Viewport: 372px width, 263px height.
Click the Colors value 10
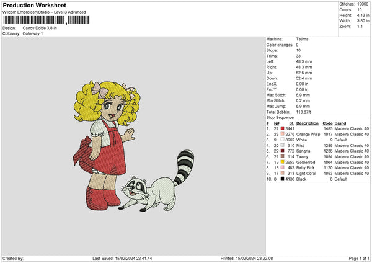tap(360, 10)
